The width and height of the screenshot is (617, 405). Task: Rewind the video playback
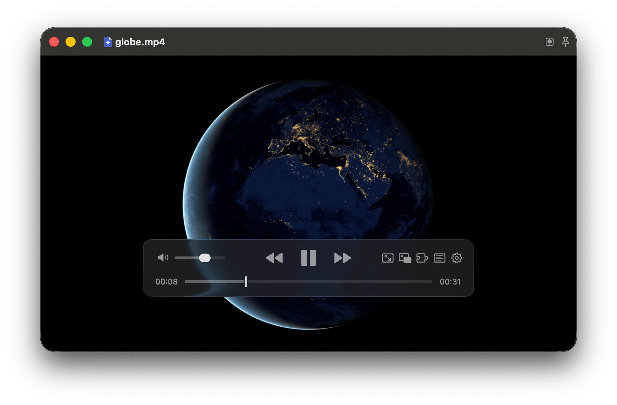point(274,258)
